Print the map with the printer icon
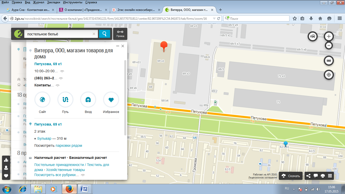 coord(323,176)
